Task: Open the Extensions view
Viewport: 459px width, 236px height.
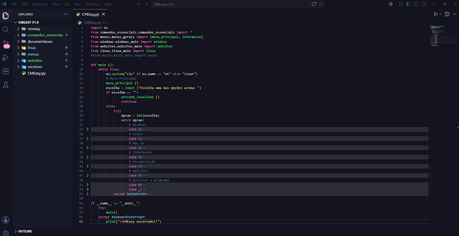Action: click(x=5, y=71)
